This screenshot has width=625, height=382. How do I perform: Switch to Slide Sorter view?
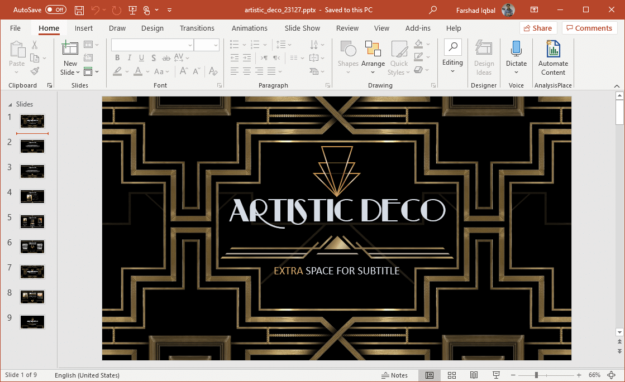452,375
